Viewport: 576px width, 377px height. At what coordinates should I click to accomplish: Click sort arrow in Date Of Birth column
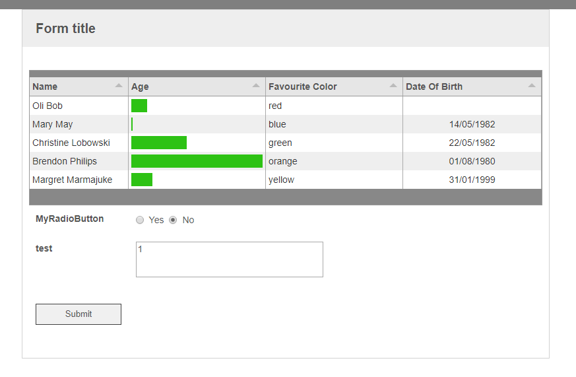click(x=532, y=86)
